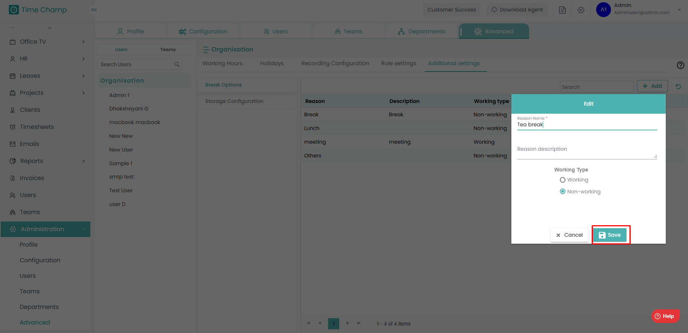The image size is (688, 333).
Task: Click the search magnifier in Search Users
Action: click(177, 64)
